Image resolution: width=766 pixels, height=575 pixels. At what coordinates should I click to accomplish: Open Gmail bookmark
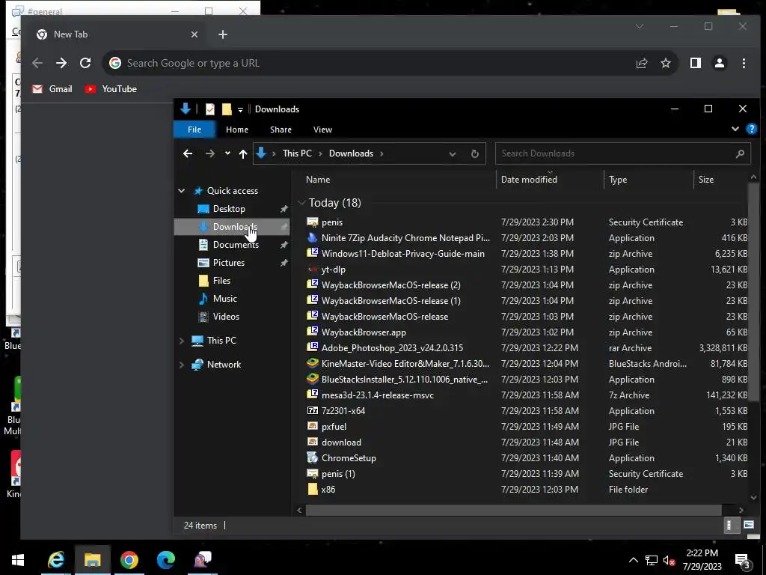(x=52, y=89)
